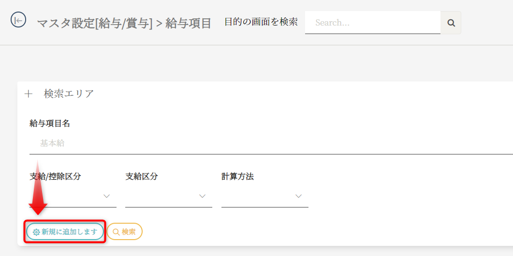Click the 給与項目名 field label
The image size is (513, 256).
(x=50, y=123)
